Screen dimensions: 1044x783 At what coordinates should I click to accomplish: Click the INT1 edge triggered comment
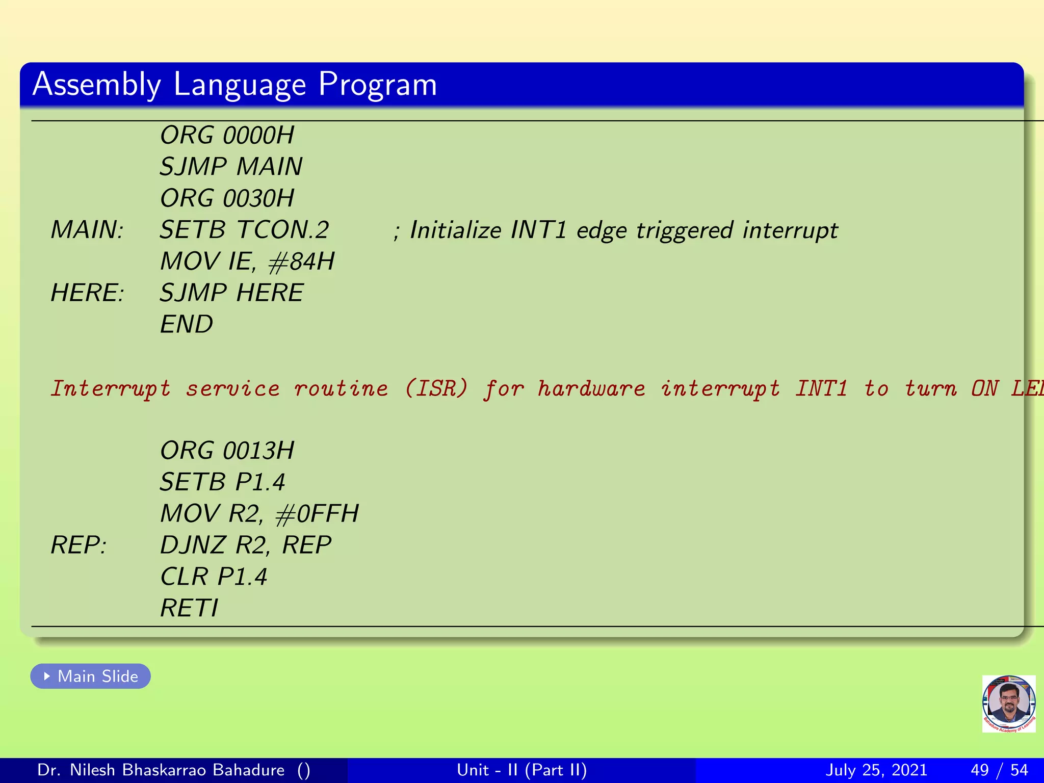tap(616, 230)
